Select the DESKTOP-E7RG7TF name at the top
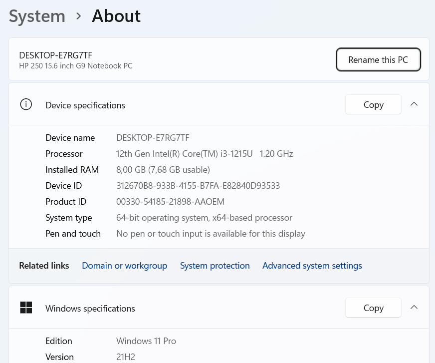Viewport: 435px width, 363px height. tap(55, 55)
